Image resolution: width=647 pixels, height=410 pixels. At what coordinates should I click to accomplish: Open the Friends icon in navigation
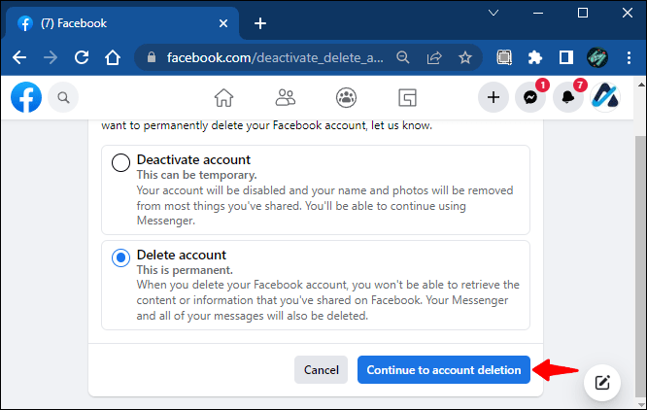[285, 98]
